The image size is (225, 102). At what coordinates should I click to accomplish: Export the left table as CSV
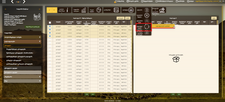pos(86,94)
